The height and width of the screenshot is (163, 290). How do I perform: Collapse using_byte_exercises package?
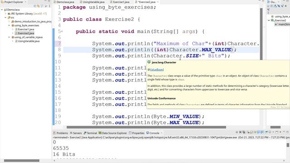click(9, 25)
